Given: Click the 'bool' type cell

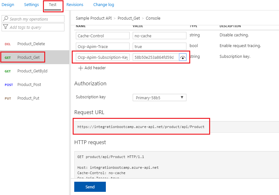Looking at the screenshot, I should point(194,46).
